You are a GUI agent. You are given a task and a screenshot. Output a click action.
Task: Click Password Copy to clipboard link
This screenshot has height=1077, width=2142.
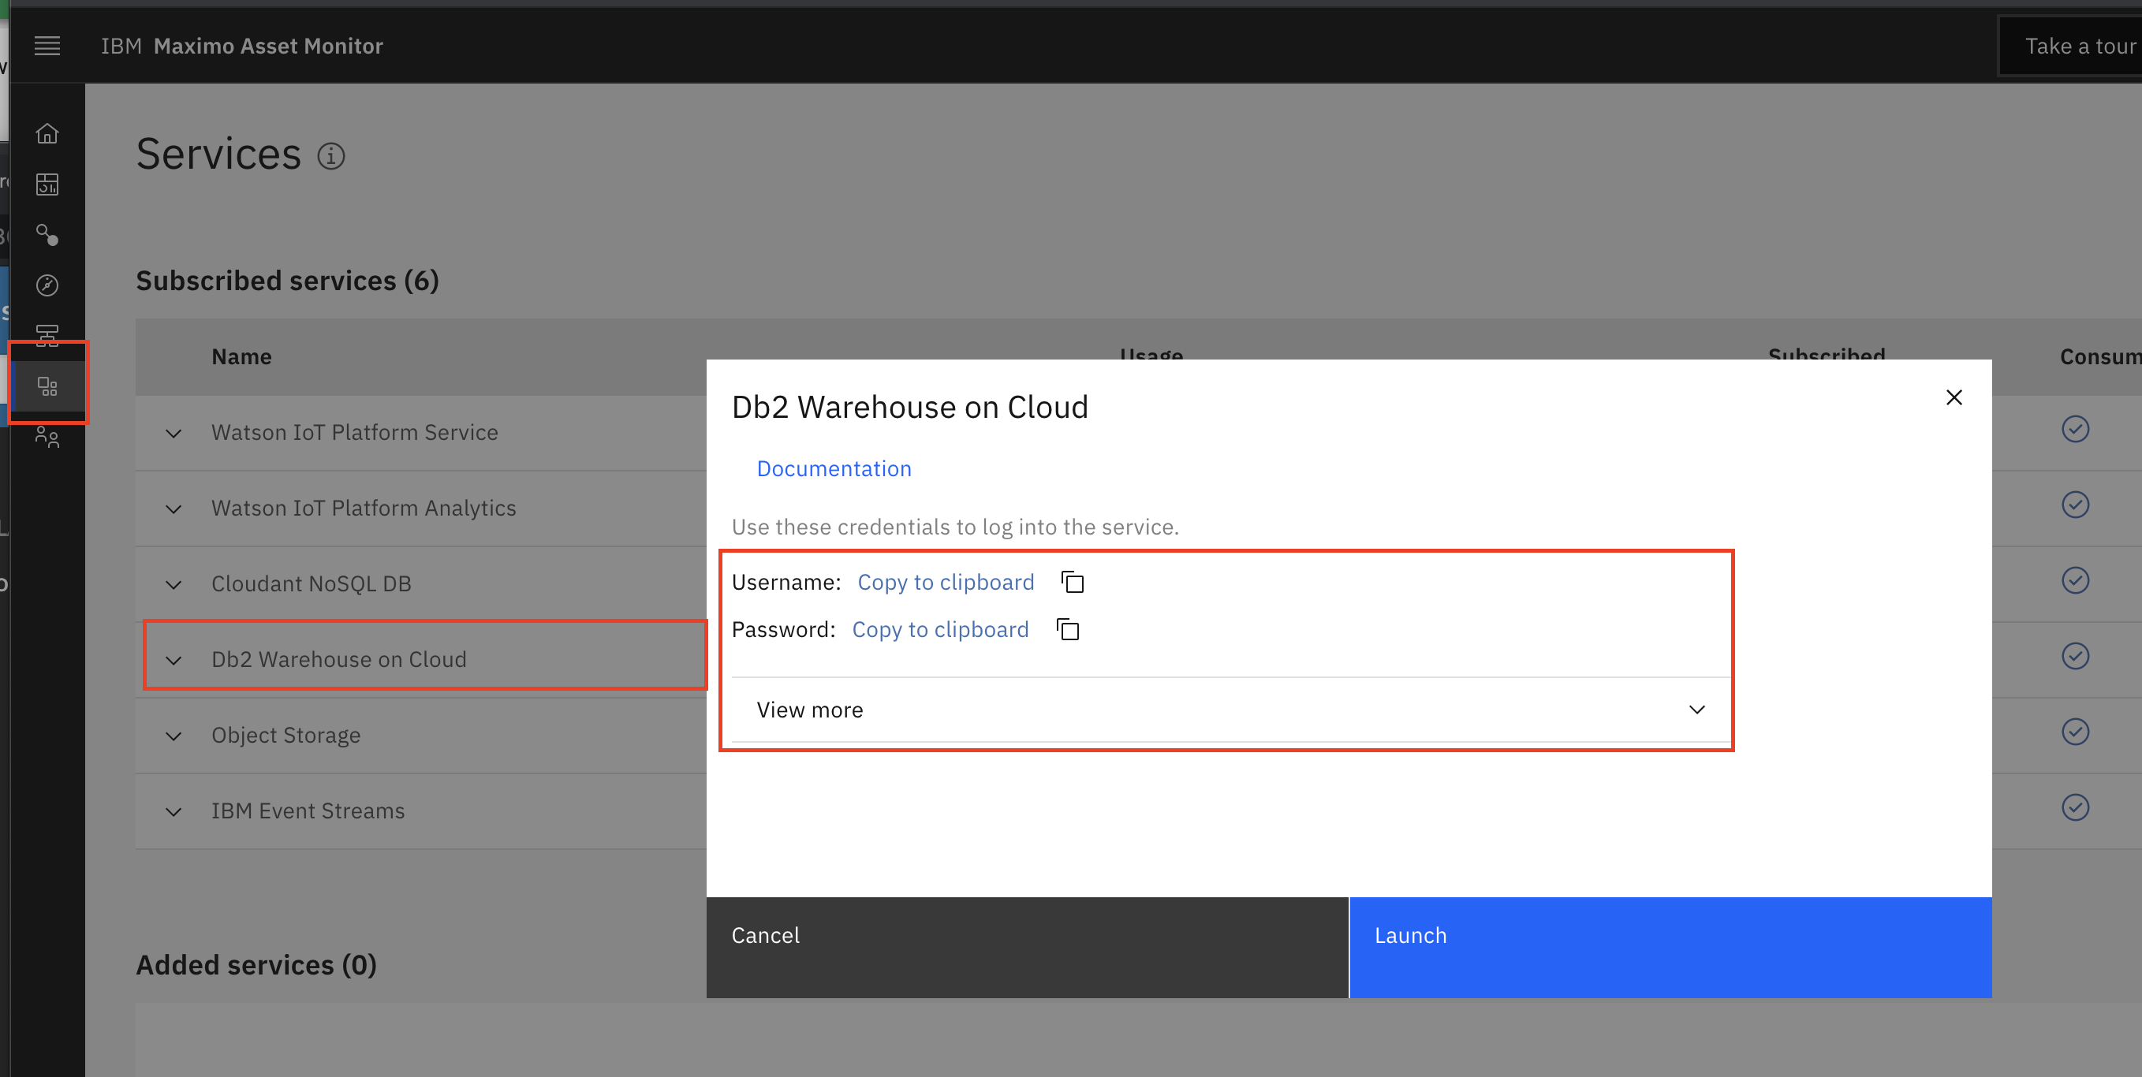pyautogui.click(x=940, y=630)
